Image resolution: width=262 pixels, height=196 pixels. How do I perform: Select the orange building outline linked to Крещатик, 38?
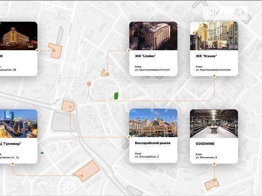(x=55, y=51)
